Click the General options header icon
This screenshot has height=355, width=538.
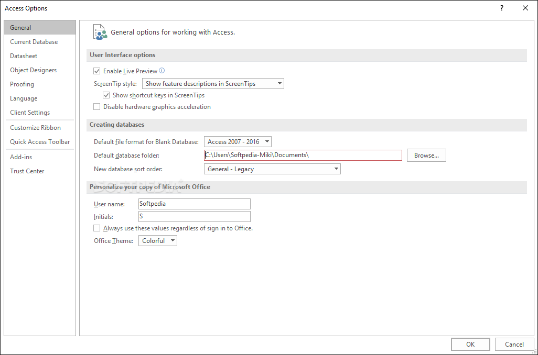100,32
